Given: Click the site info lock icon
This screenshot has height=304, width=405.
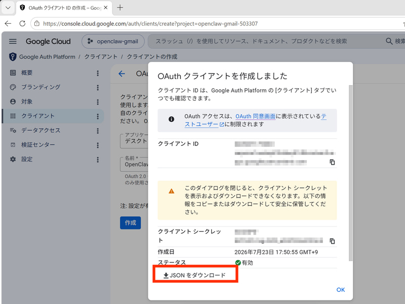Looking at the screenshot, I should click(x=37, y=23).
